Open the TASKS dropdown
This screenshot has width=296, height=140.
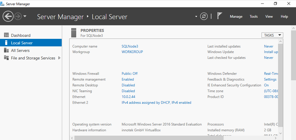tap(272, 35)
